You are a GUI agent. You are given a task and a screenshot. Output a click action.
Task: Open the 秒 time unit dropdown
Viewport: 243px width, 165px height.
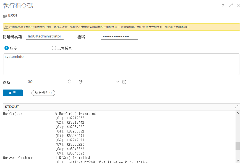coord(99,82)
